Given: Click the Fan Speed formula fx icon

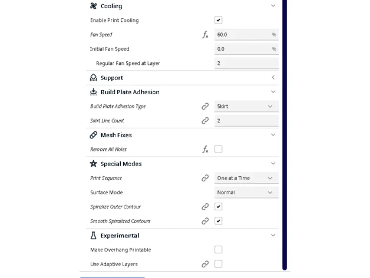Looking at the screenshot, I should (x=205, y=35).
